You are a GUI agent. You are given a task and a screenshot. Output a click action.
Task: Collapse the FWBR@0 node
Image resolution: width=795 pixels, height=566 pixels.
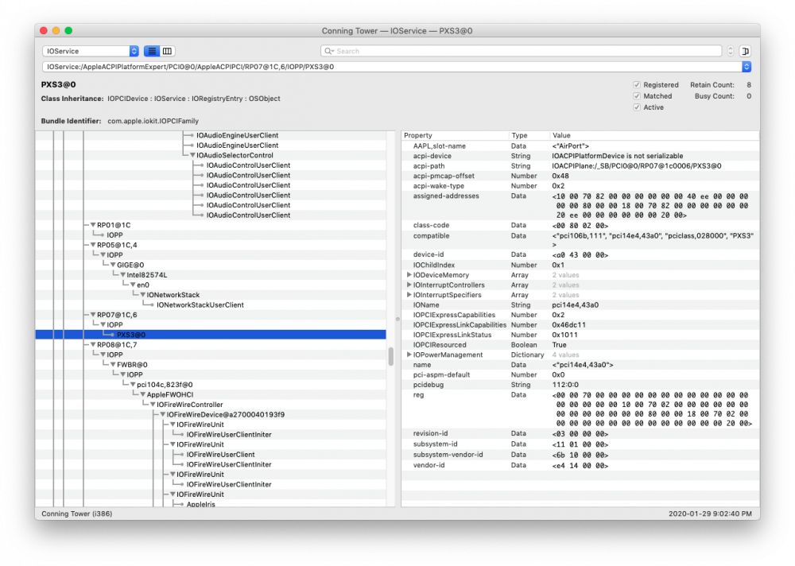[x=113, y=365]
